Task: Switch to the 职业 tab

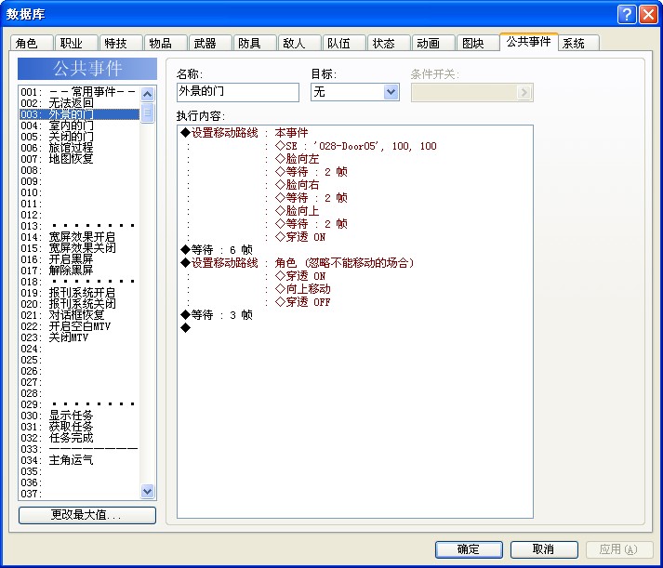Action: 76,43
